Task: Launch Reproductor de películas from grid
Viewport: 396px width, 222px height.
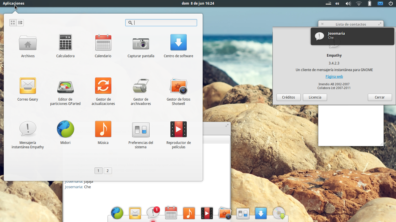Action: [179, 135]
